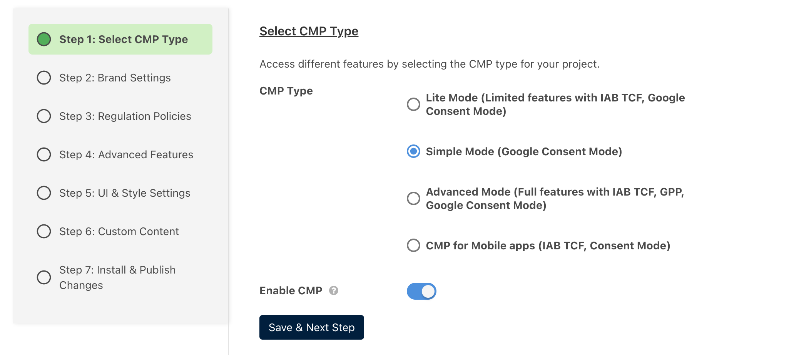This screenshot has height=355, width=789.
Task: Open Step 3: Regulation Policies
Action: tap(125, 116)
